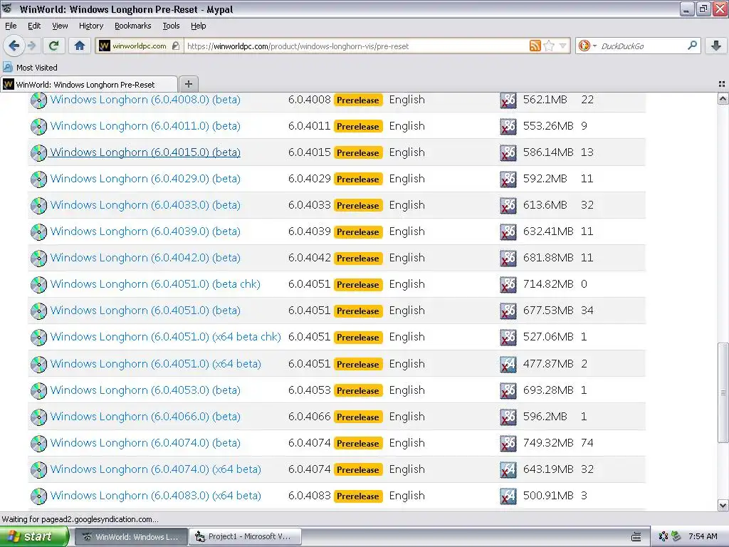This screenshot has height=547, width=729.
Task: Click the disc icon beside Longhorn 6.0.4066.0
Action: (38, 417)
